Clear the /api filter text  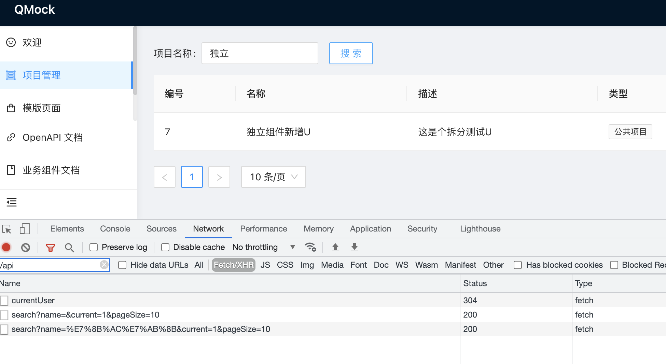(104, 265)
